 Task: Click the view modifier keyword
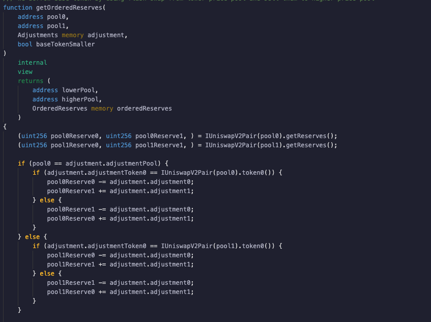coord(24,71)
